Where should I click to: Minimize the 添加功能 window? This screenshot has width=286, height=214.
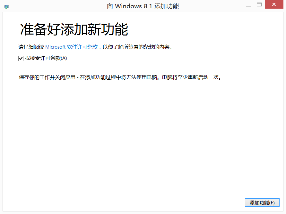point(248,5)
